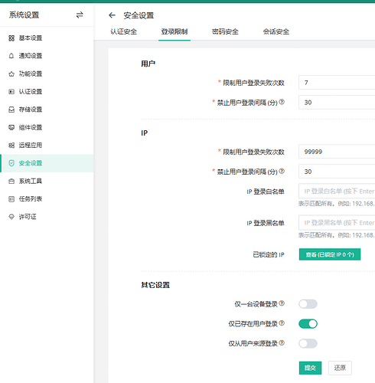Disable the 仅已存在用户登录 switch
The image size is (375, 383).
click(308, 324)
